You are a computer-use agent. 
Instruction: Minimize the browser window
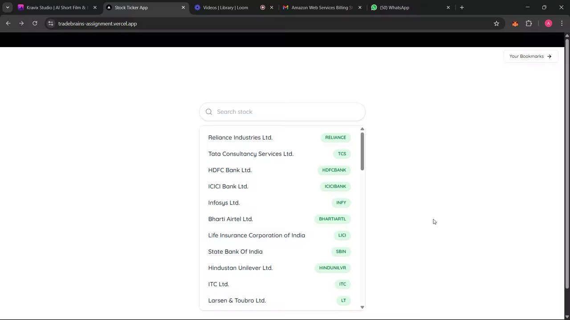(x=527, y=8)
